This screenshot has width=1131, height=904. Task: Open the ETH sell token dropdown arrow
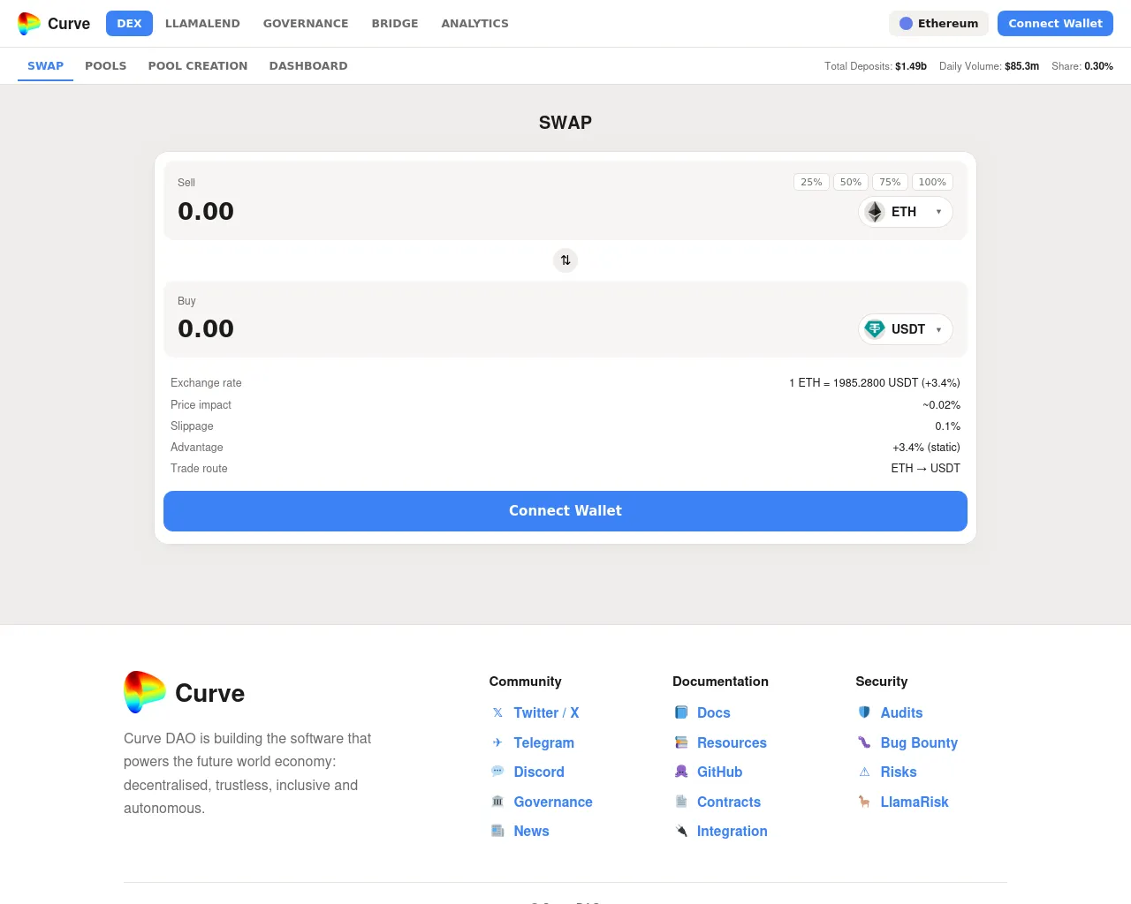point(938,212)
